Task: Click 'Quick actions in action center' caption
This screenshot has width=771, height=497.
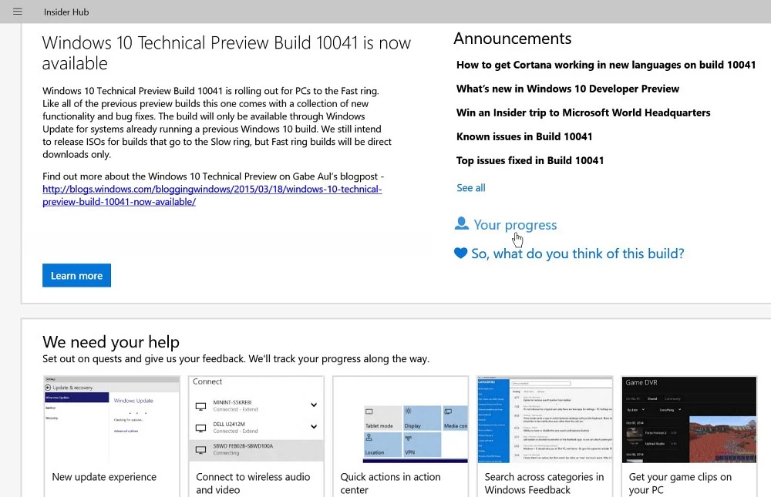Action: [x=390, y=483]
